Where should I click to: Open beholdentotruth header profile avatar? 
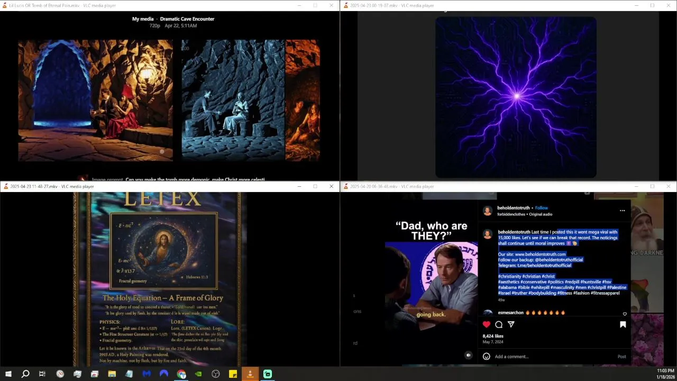click(x=487, y=211)
